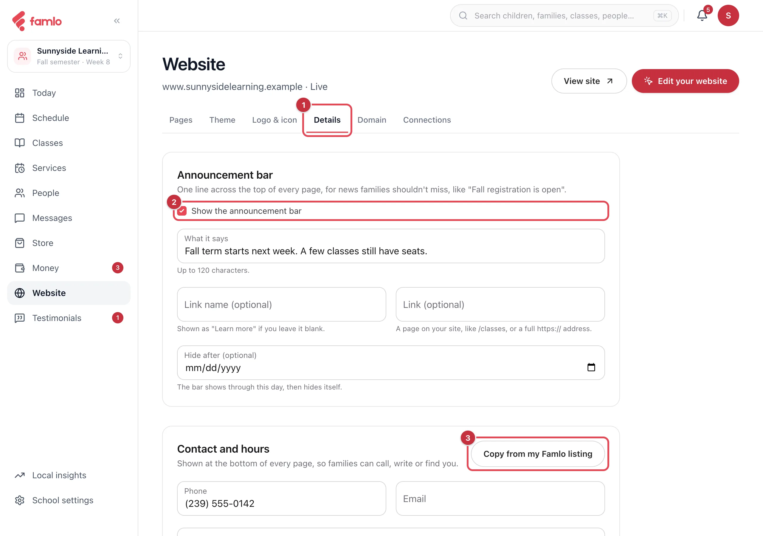Open School settings gear
763x536 pixels.
(x=20, y=500)
